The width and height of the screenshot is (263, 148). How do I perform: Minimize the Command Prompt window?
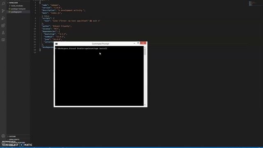134,43
